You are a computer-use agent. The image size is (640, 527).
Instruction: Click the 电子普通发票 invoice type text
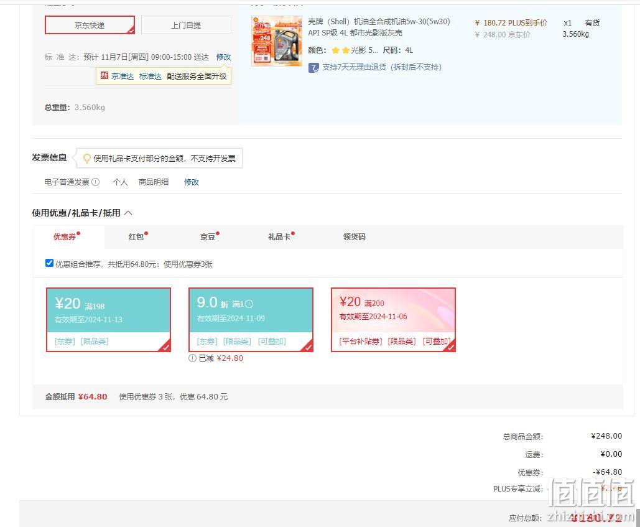point(67,182)
